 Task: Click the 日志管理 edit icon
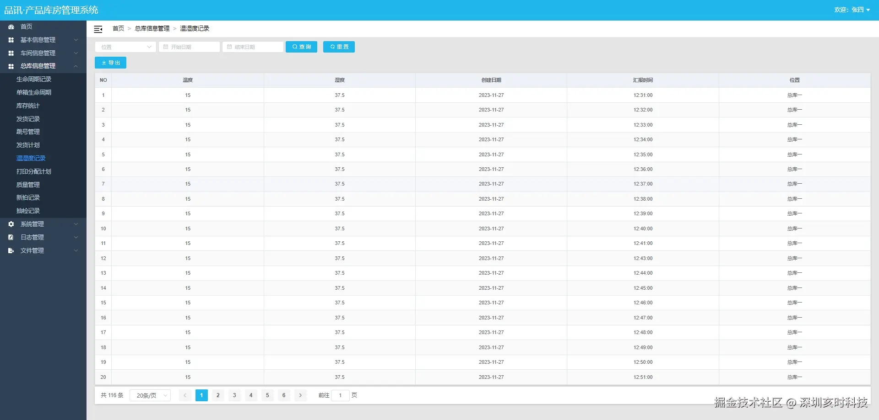[x=11, y=238]
